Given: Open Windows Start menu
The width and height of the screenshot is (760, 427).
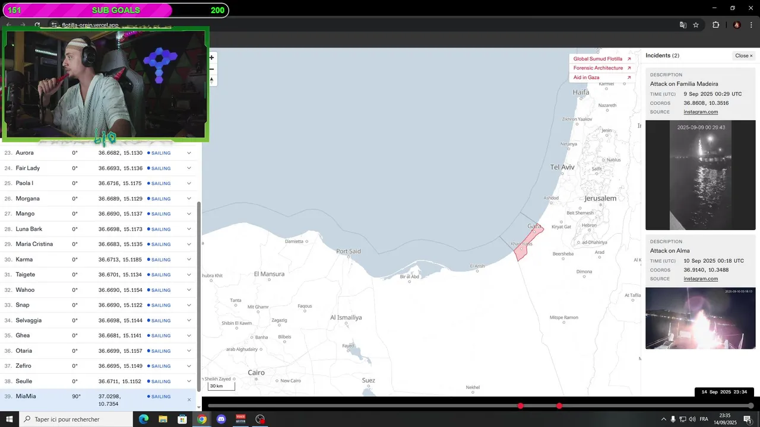Looking at the screenshot, I should [x=9, y=419].
